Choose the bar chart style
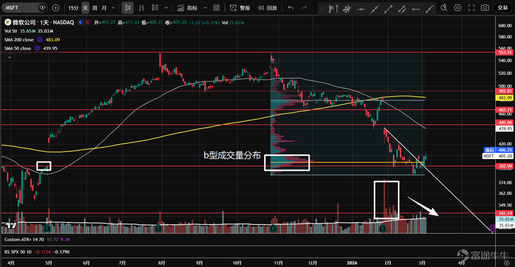515x267 pixels. click(x=142, y=8)
